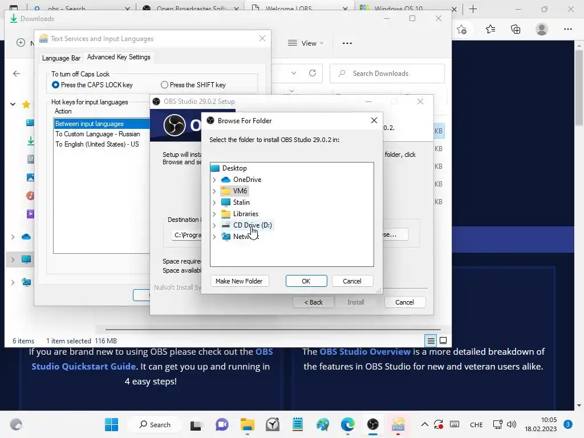Show hidden system tray icons
This screenshot has width=584, height=438.
(x=424, y=424)
